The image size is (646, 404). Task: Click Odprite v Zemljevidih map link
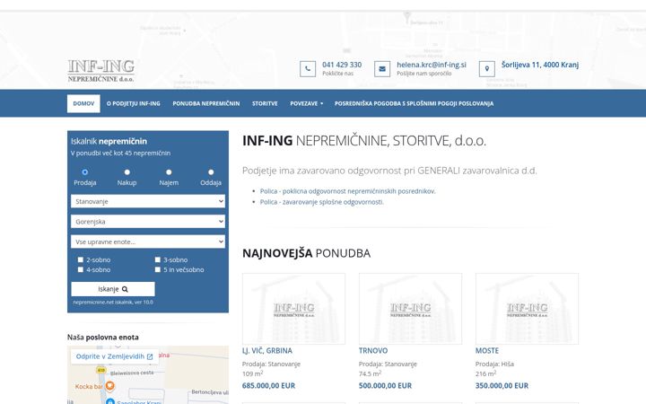pyautogui.click(x=115, y=356)
